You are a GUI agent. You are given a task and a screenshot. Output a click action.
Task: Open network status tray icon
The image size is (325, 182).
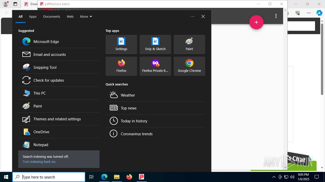coord(286,177)
